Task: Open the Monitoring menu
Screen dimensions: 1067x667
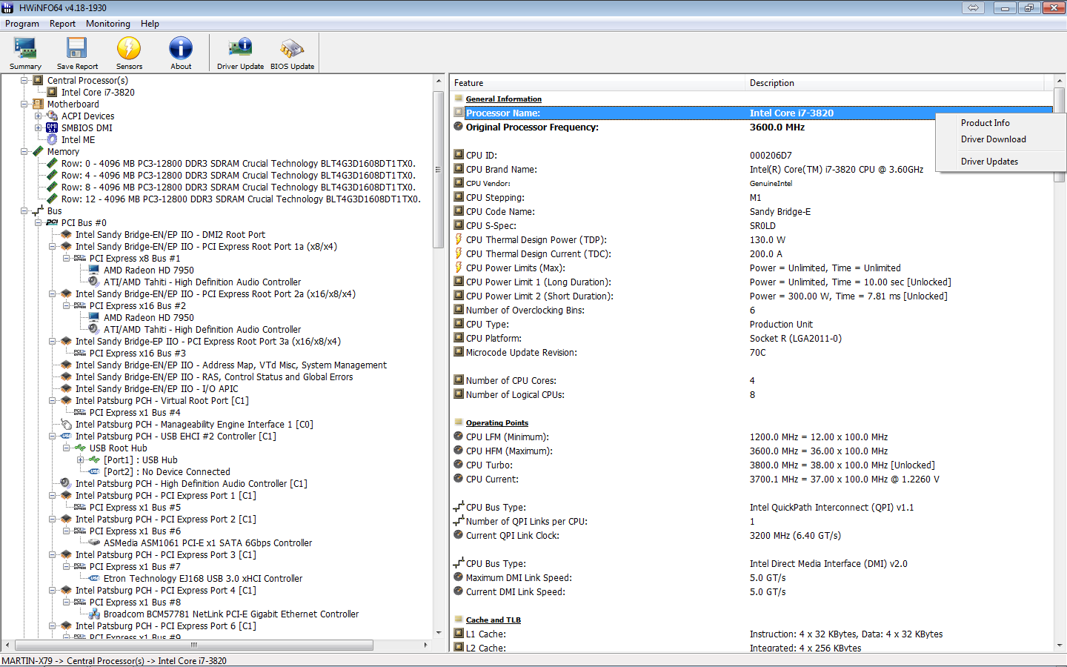Action: 107,24
